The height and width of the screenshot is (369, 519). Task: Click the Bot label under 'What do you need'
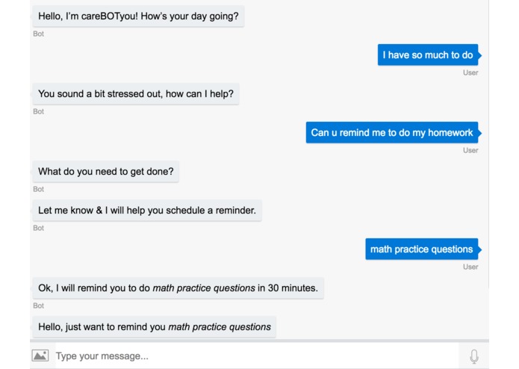coord(38,189)
